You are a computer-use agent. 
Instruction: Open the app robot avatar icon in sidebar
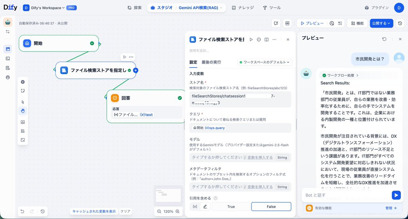8,22
